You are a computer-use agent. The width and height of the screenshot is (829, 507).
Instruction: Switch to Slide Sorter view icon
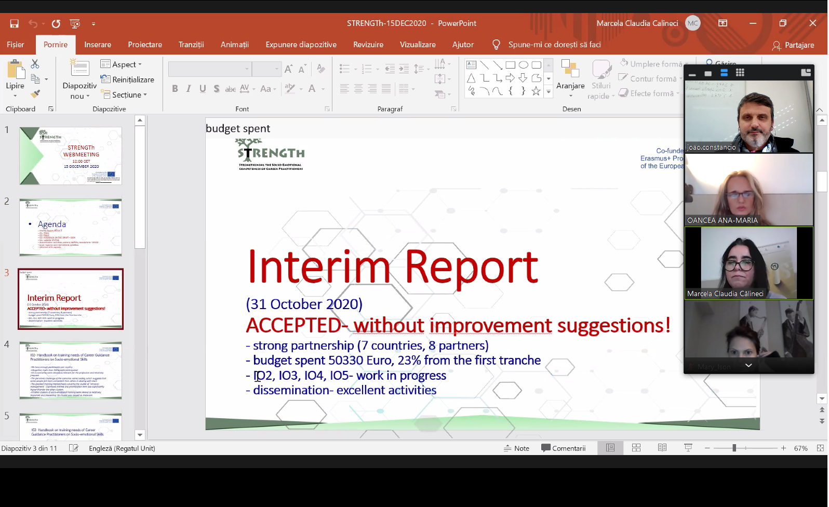click(x=636, y=448)
